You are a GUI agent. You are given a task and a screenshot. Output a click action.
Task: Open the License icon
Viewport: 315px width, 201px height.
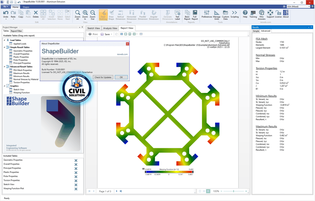click(x=278, y=13)
